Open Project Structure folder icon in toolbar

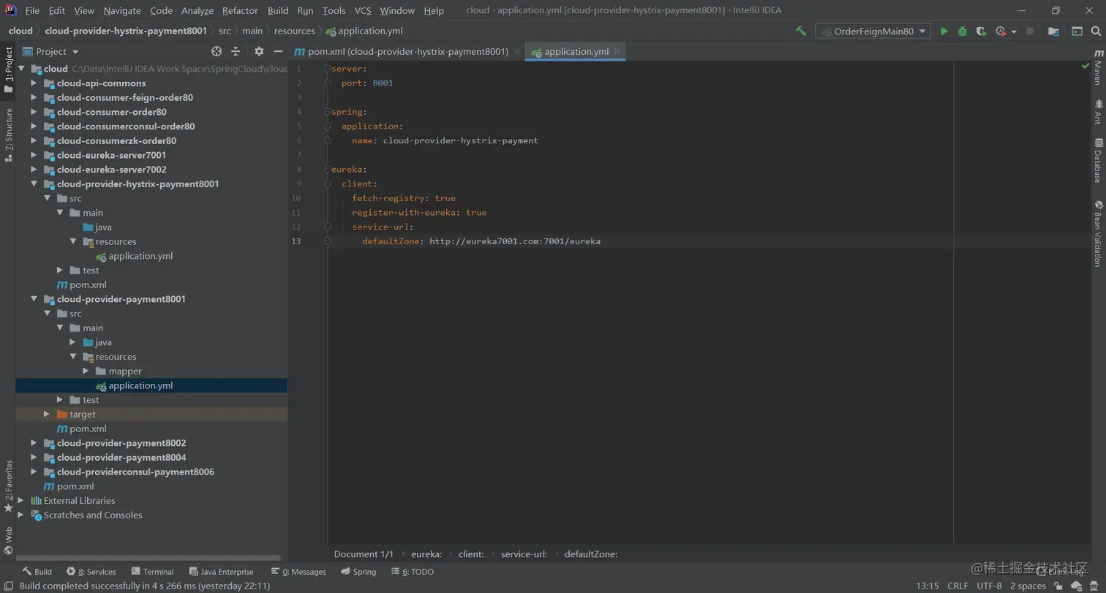coord(1053,31)
